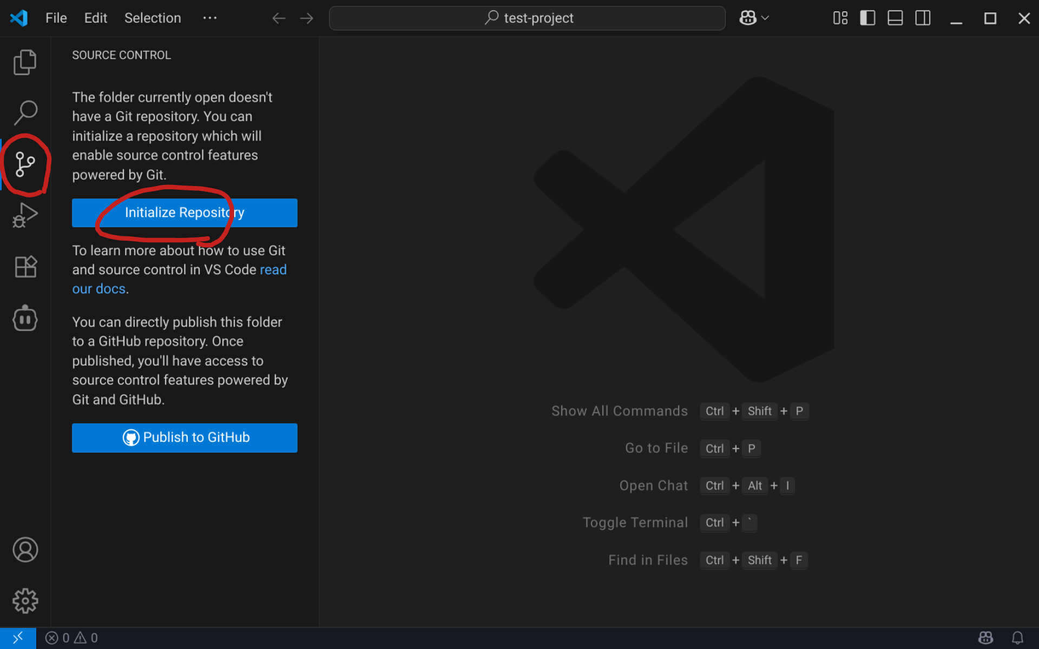Viewport: 1039px width, 649px height.
Task: Expand the Copilot chat dropdown chevron
Action: (x=765, y=18)
